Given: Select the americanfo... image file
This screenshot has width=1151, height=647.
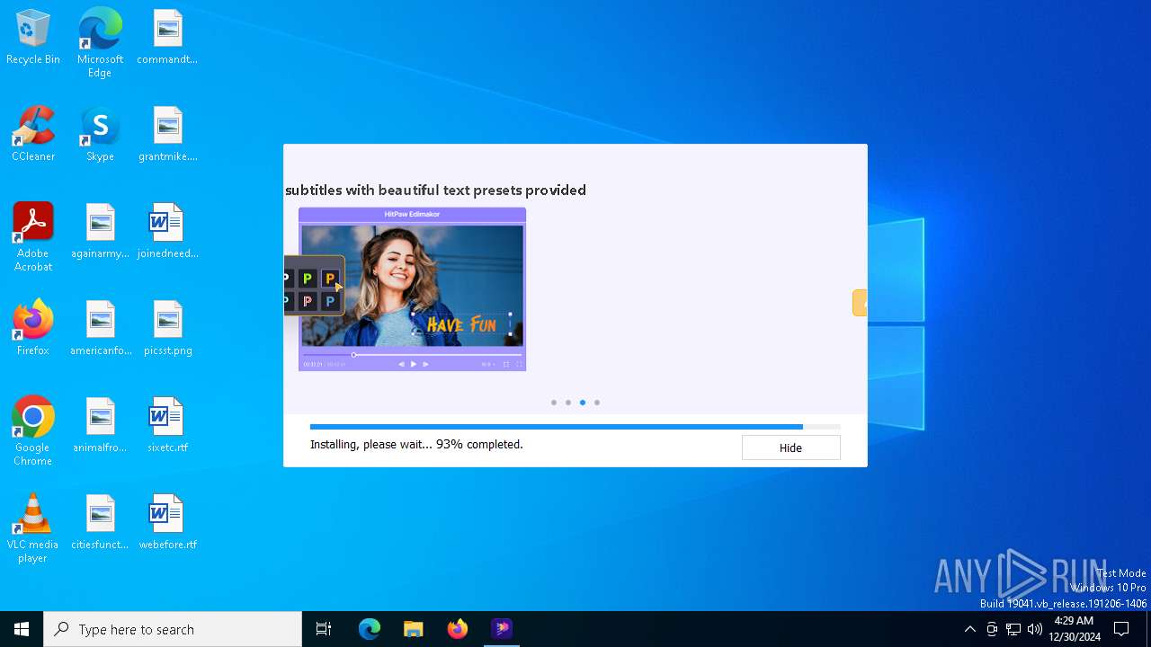Looking at the screenshot, I should [x=100, y=329].
